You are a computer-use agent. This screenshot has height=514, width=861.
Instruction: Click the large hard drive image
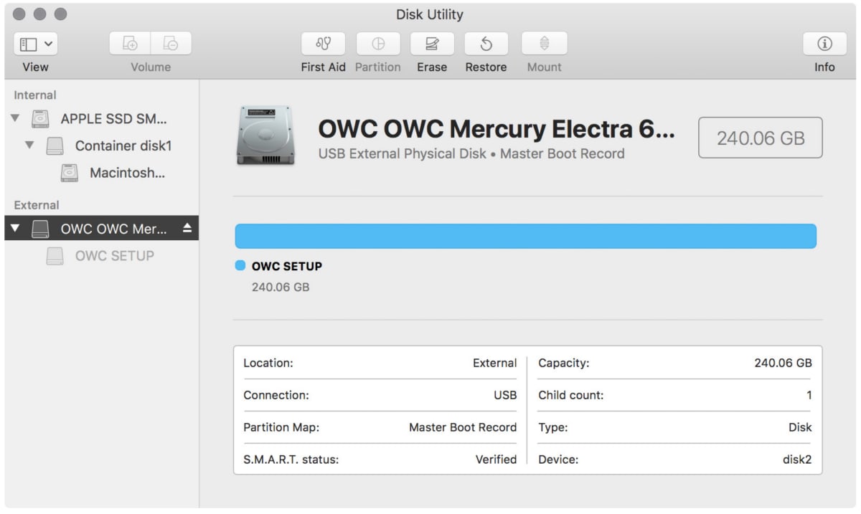[265, 135]
